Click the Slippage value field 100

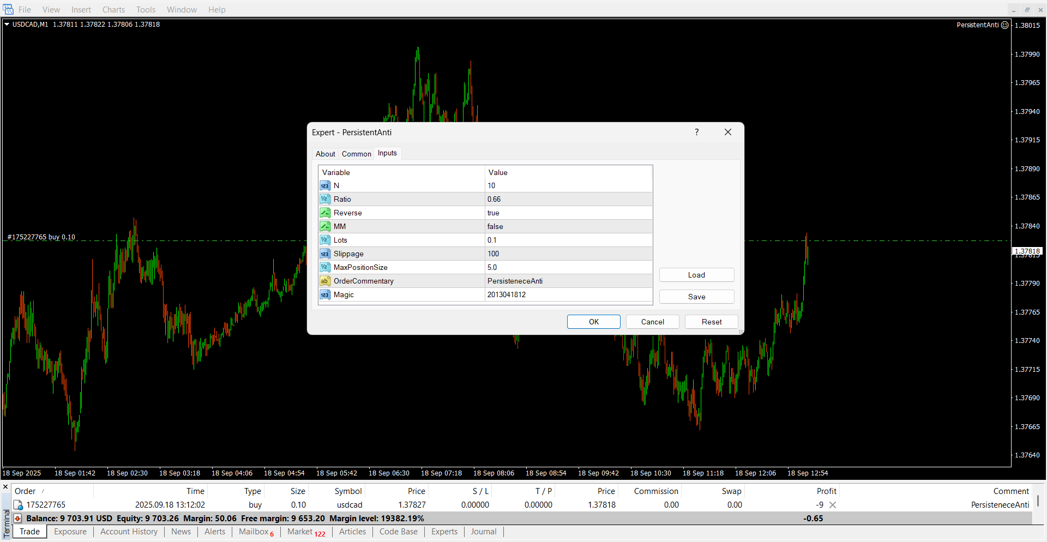[x=568, y=254]
